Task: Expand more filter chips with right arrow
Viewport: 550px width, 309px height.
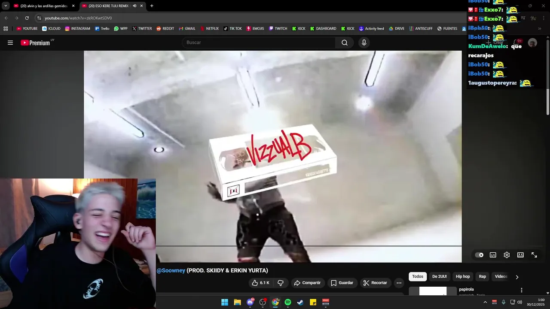Action: click(517, 277)
